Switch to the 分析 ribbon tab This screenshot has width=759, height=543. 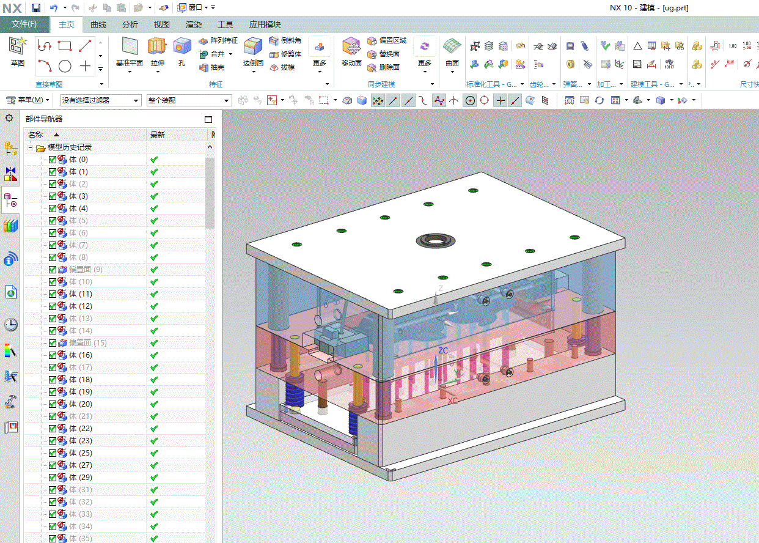click(x=130, y=24)
